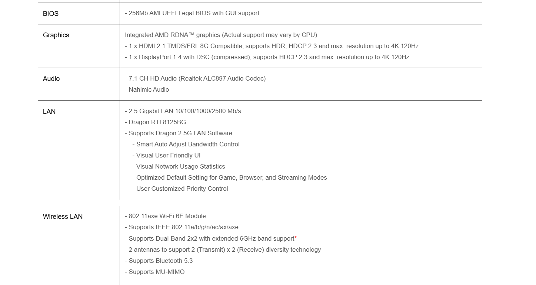Click the DisplayPort 1.4 with DSC line

click(267, 57)
